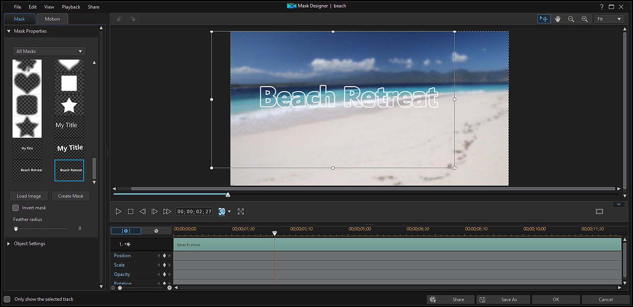Enable the Invert mask checkbox
Image resolution: width=633 pixels, height=307 pixels.
[16, 208]
